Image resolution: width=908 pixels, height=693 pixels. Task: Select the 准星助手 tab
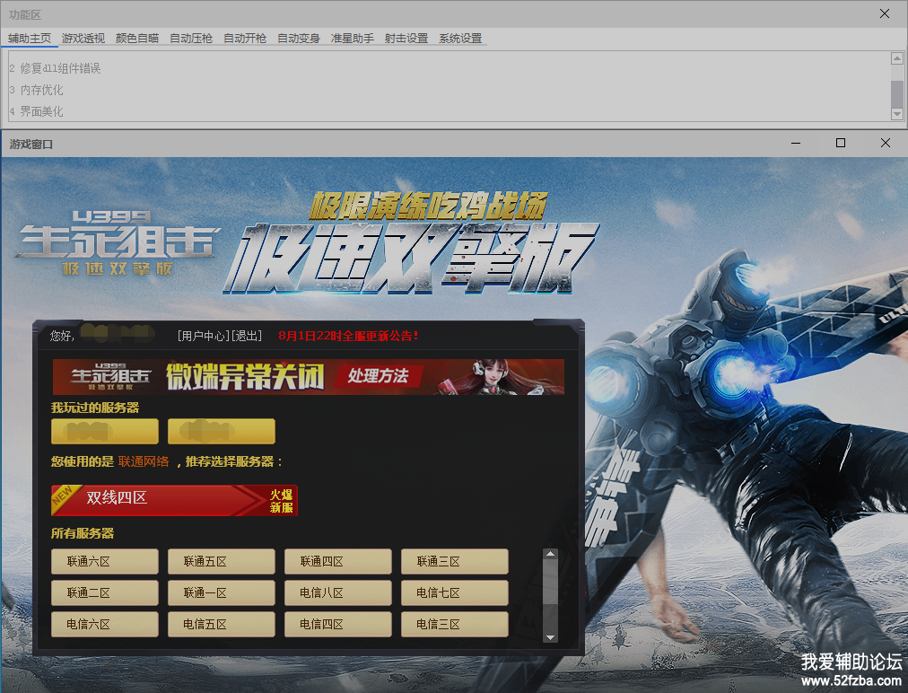point(353,39)
